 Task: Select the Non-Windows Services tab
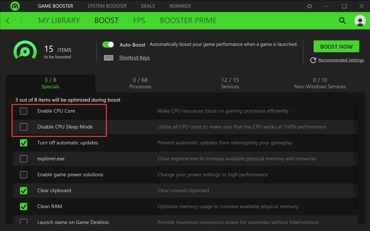tap(320, 83)
